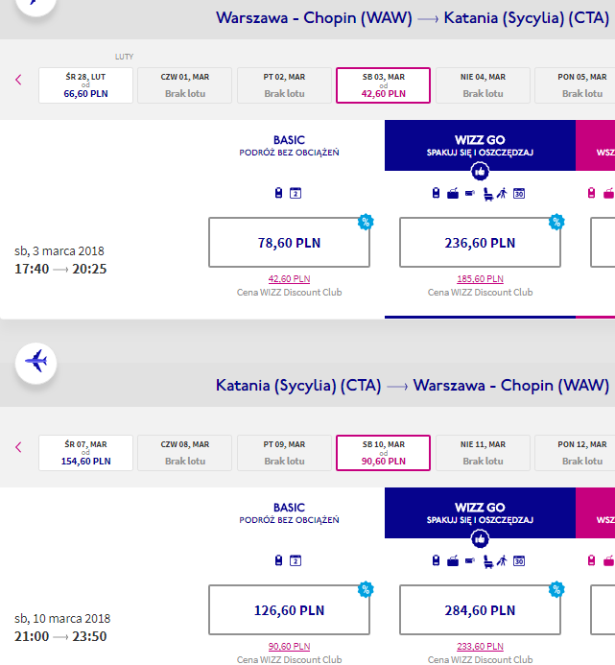Choose return WIZZ GO fare 284,60 PLN
The image size is (615, 665).
(480, 610)
